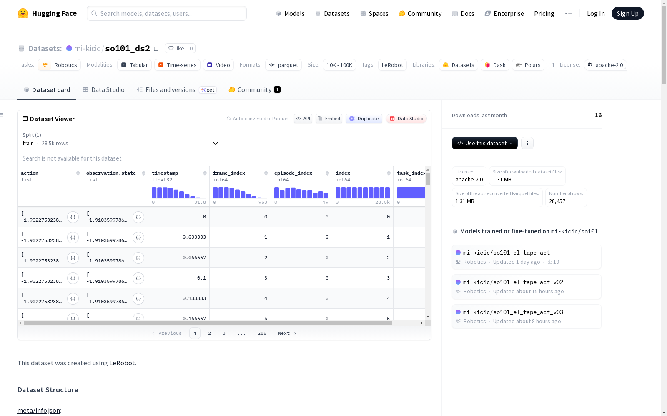Expand observation.state JSON in timestamp 0.1 row
667x416 pixels.
coord(138,278)
